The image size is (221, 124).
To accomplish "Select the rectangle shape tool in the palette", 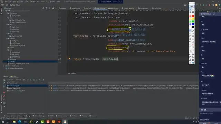I will click(190, 36).
